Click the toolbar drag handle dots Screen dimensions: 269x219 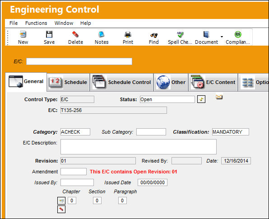[x=8, y=38]
